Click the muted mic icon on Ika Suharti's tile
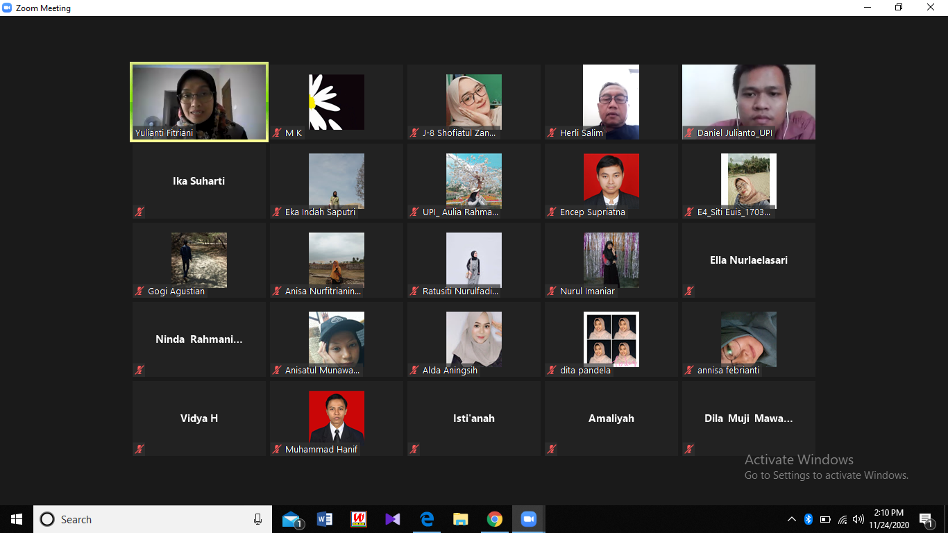This screenshot has width=948, height=533. 139,212
